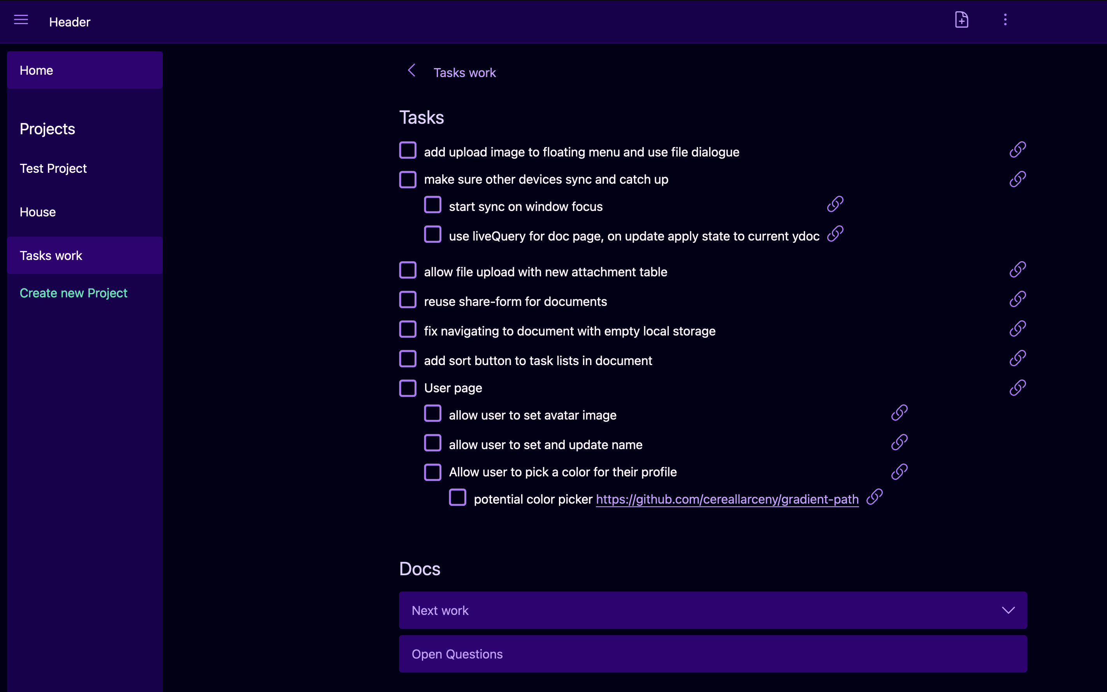Screen dimensions: 1107x692
Task: Open the 'Next work' document
Action: click(713, 610)
